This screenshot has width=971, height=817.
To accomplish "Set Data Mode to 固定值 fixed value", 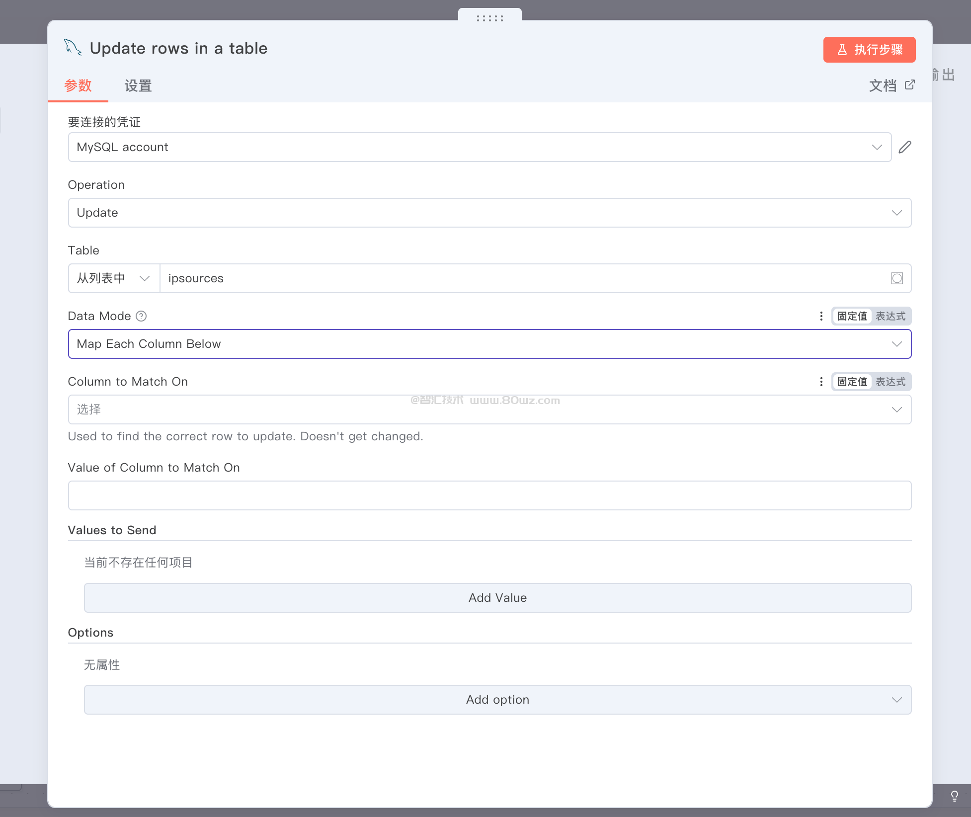I will [x=852, y=316].
